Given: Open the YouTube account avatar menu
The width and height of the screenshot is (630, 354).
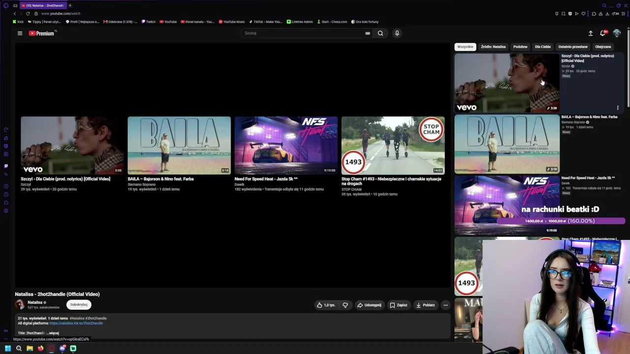Looking at the screenshot, I should click(617, 33).
